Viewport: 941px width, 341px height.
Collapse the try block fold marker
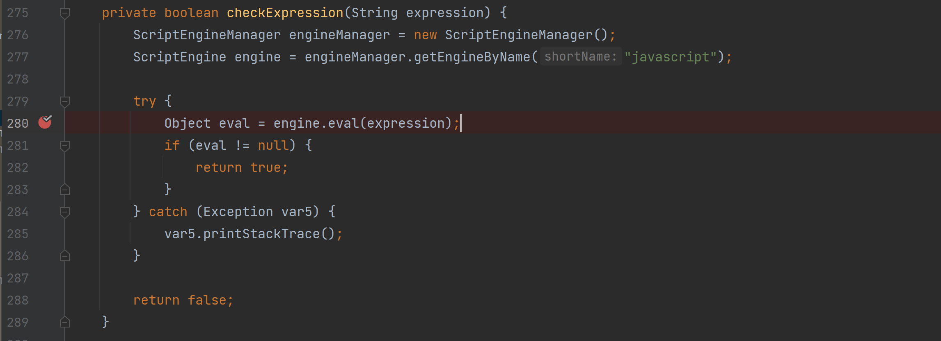point(65,101)
